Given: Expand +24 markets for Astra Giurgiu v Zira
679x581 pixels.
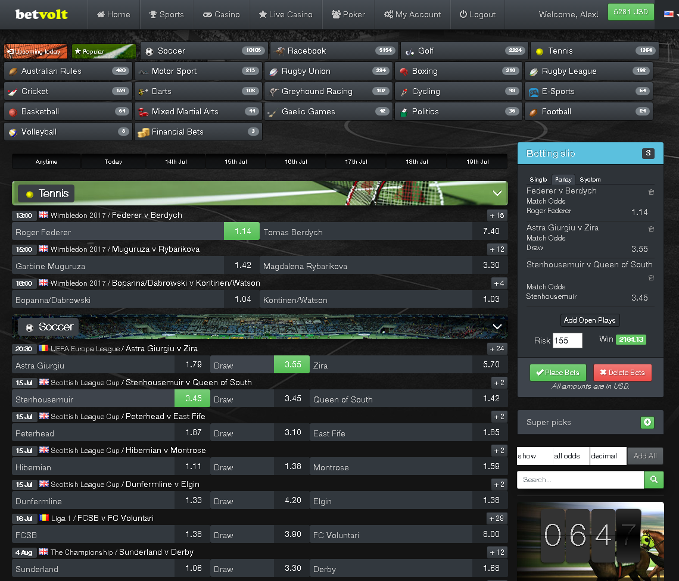Looking at the screenshot, I should pyautogui.click(x=497, y=349).
